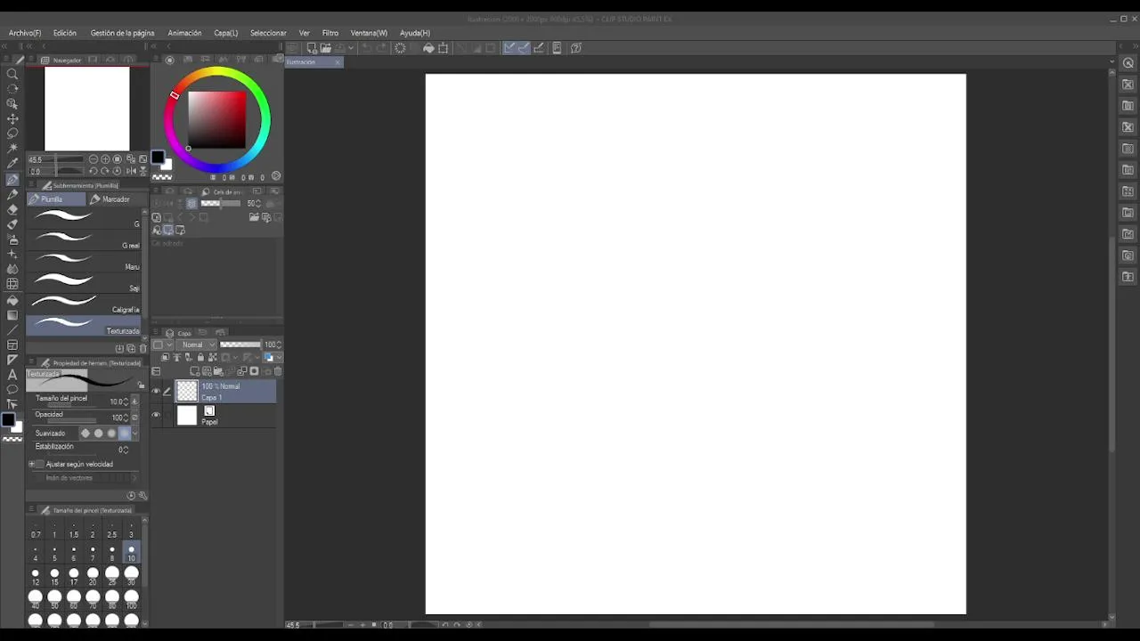Select brush size 5 preset
1140x641 pixels.
pyautogui.click(x=54, y=554)
